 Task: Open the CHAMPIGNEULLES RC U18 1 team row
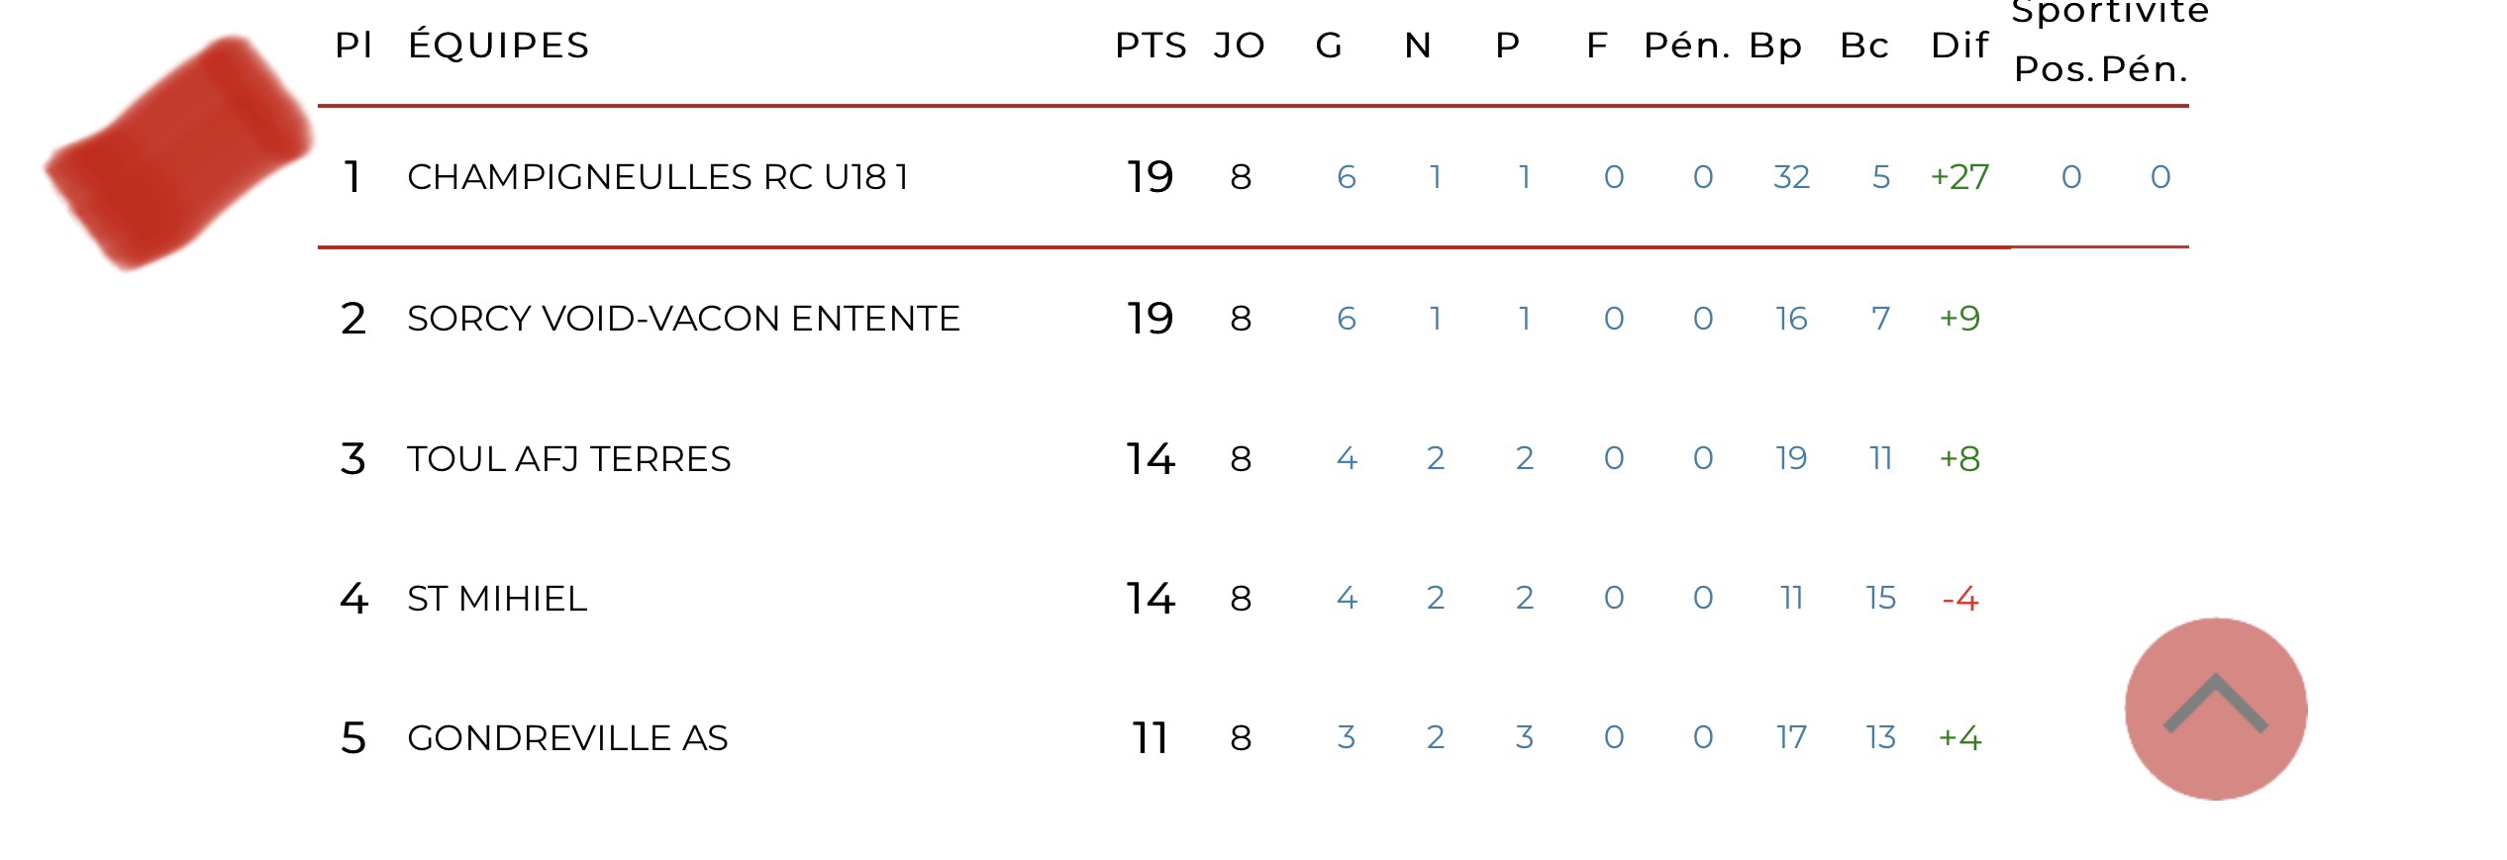click(x=657, y=177)
